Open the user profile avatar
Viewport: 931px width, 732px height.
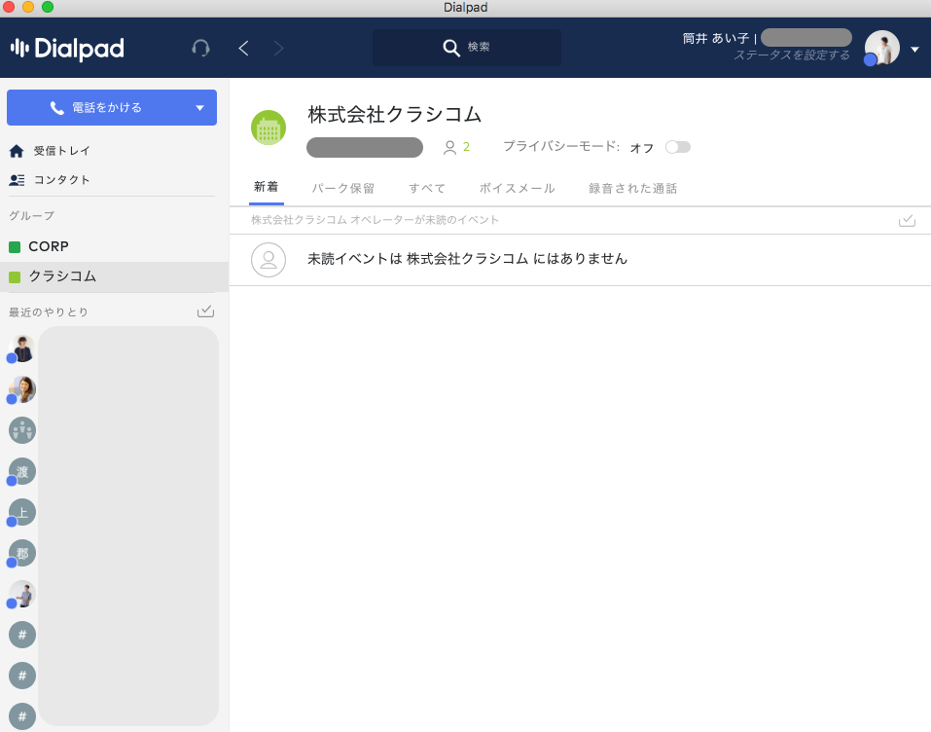pyautogui.click(x=881, y=48)
